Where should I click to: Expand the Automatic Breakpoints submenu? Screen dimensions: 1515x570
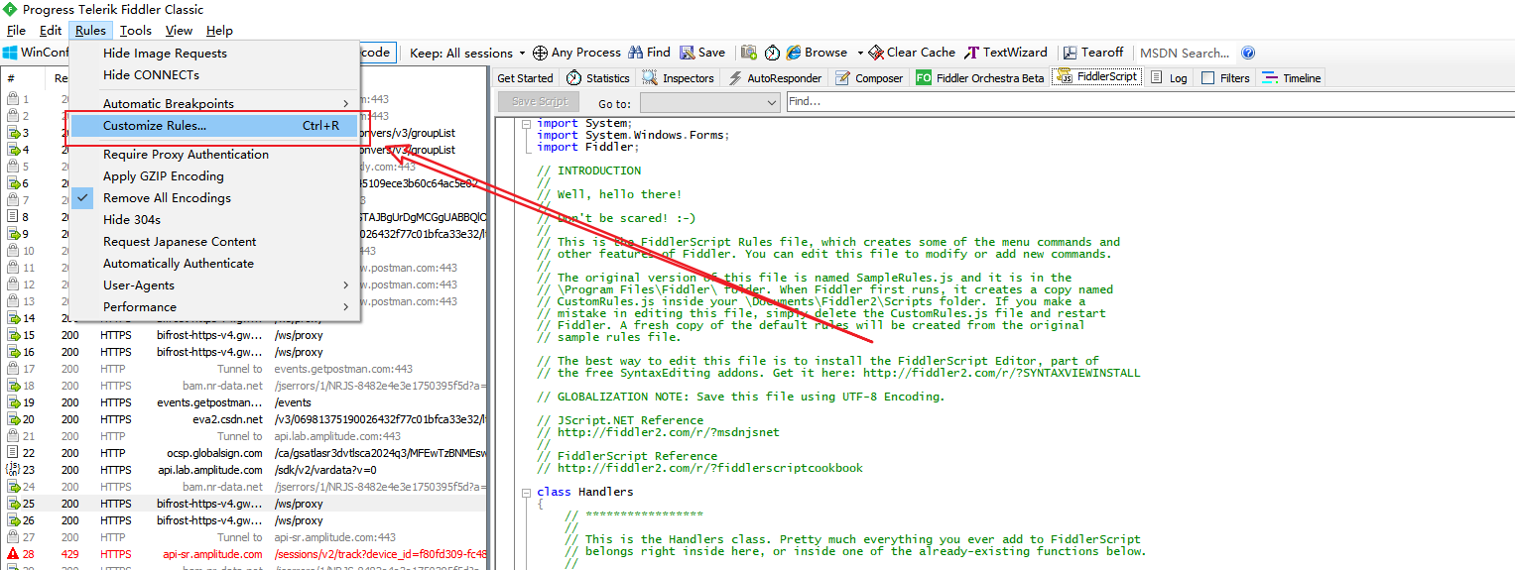point(214,104)
